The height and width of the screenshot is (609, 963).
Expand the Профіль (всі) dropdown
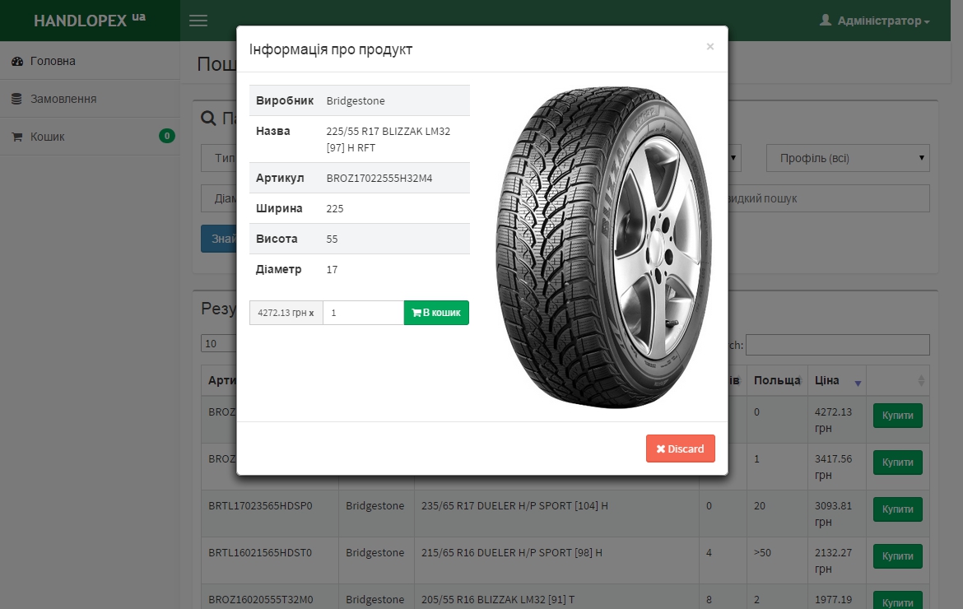pos(848,158)
